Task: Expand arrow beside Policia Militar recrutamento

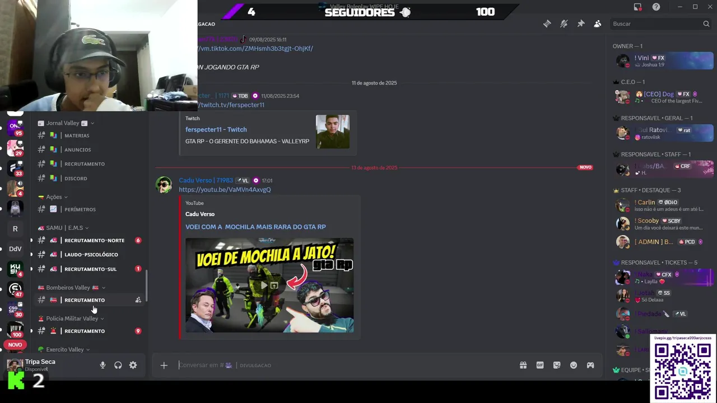Action: point(31,331)
